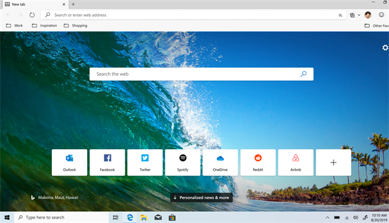
Task: Open the Spotify quick link tile
Action: coord(183,163)
